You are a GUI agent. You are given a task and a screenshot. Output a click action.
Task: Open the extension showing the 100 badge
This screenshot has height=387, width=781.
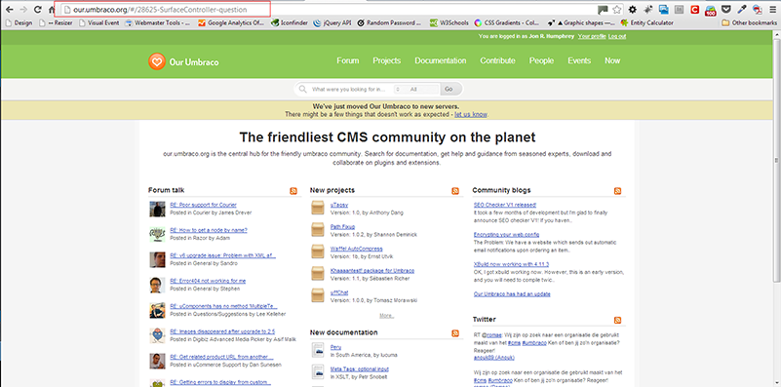click(711, 10)
